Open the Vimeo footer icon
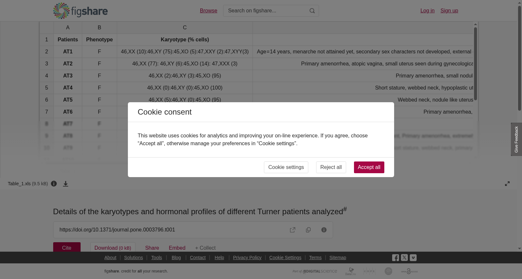The image size is (522, 279). (x=413, y=258)
